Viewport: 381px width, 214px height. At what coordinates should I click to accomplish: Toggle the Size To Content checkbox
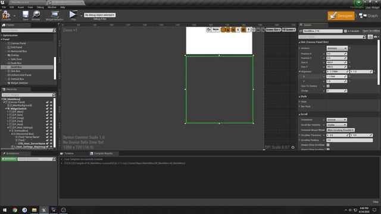(328, 86)
